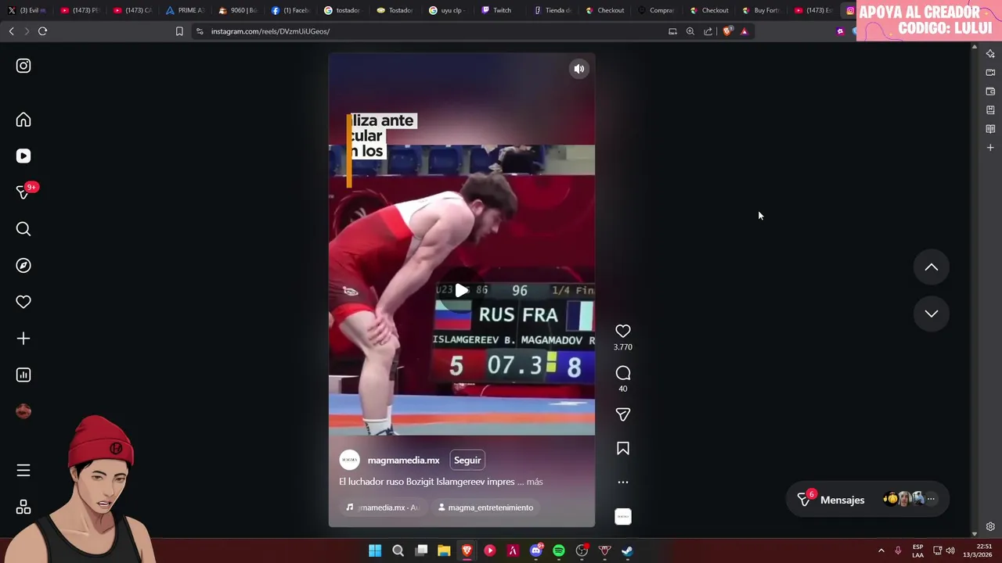Open page scrollbar down arrow
Image resolution: width=1002 pixels, height=563 pixels.
pyautogui.click(x=975, y=533)
